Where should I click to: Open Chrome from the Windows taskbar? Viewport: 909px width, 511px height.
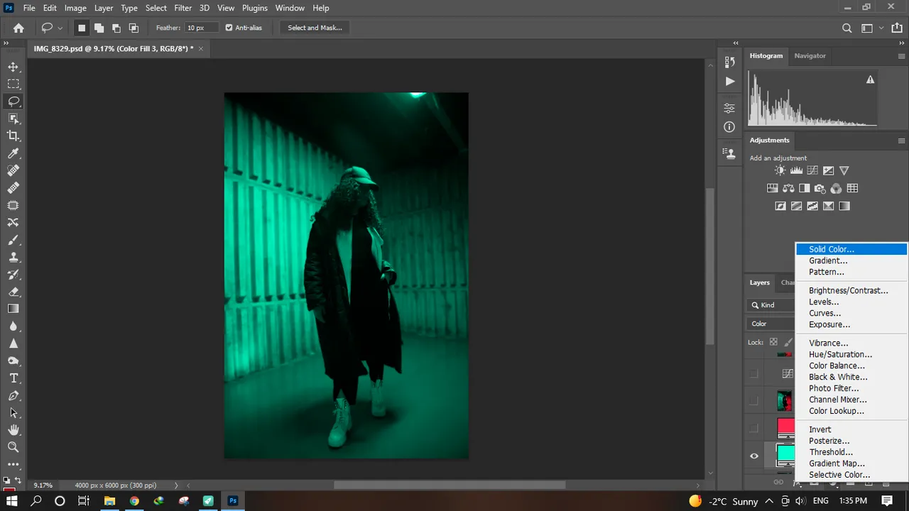(x=134, y=500)
